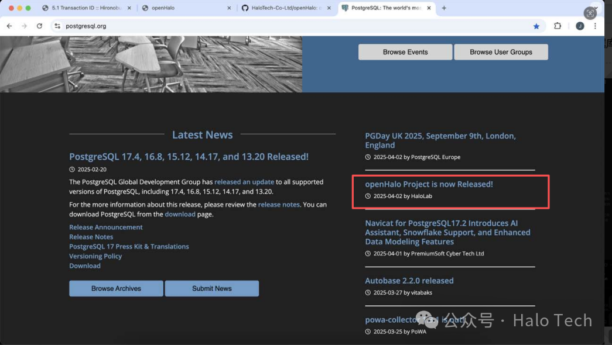Switch to the HaloTech-Co-Ltd/openHalo GitHub tab
The image size is (612, 345).
[x=286, y=8]
